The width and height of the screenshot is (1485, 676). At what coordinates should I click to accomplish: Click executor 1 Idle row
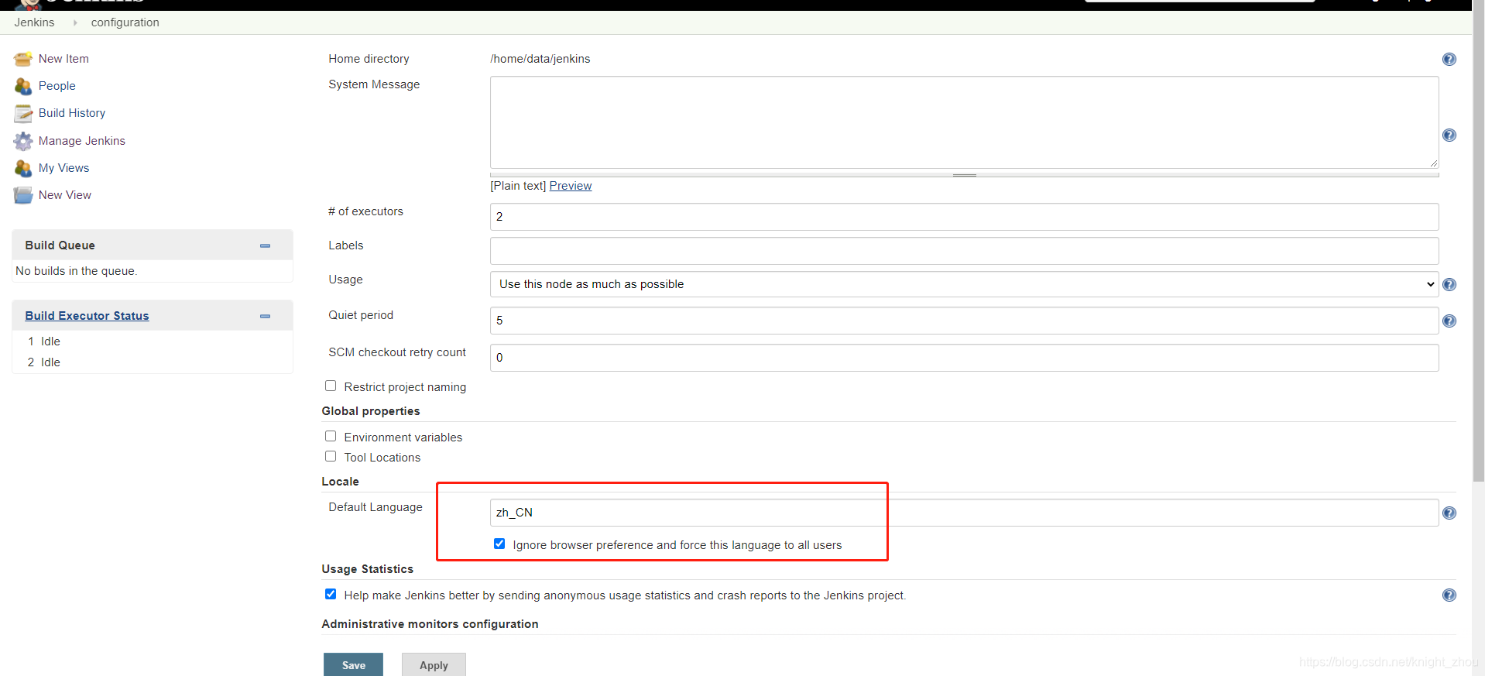[x=153, y=341]
